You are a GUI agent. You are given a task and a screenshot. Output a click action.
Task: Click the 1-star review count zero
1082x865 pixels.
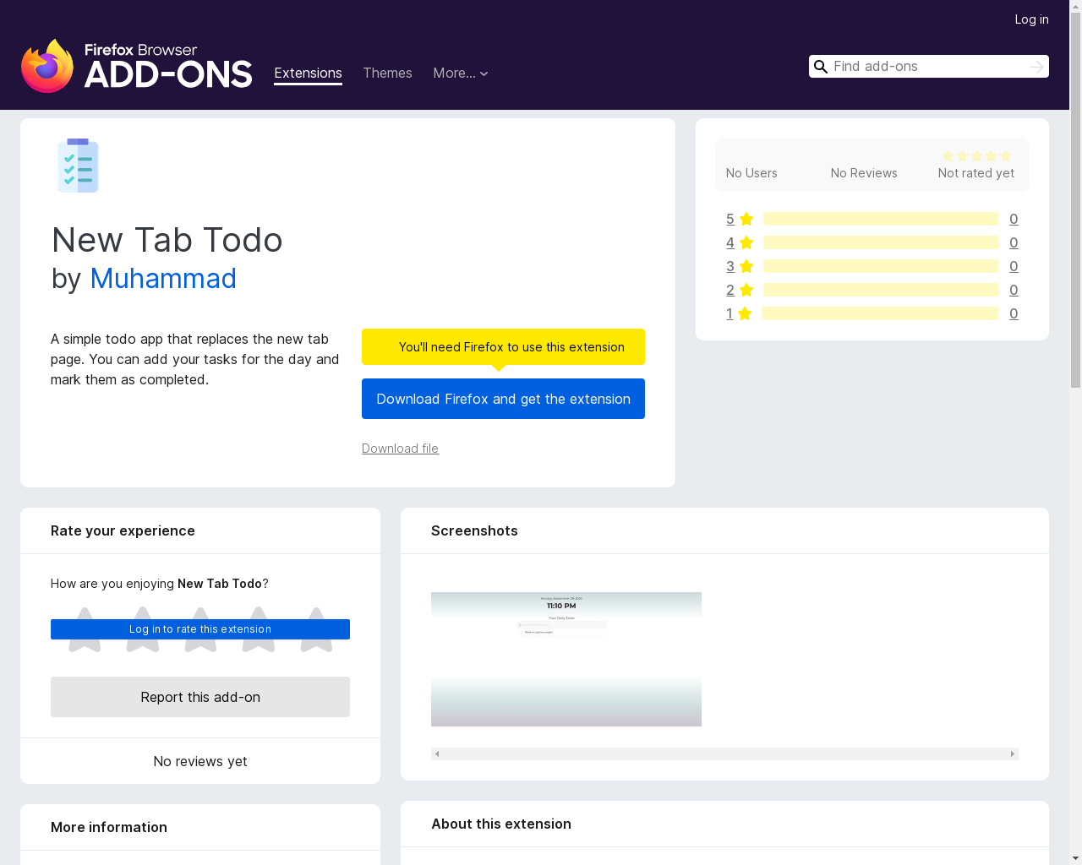tap(1014, 313)
